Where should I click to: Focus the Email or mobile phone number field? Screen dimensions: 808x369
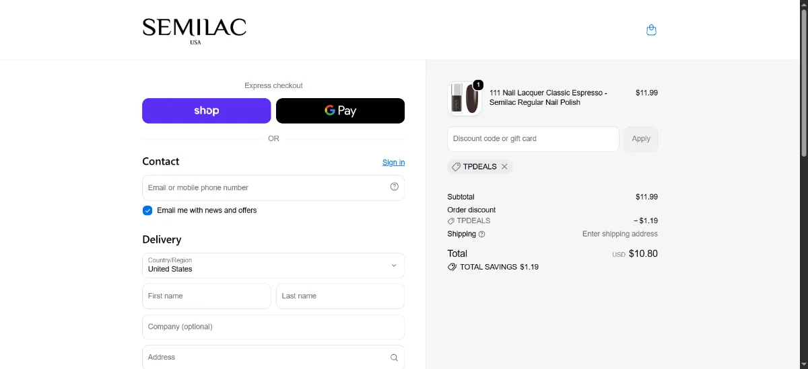pos(273,188)
